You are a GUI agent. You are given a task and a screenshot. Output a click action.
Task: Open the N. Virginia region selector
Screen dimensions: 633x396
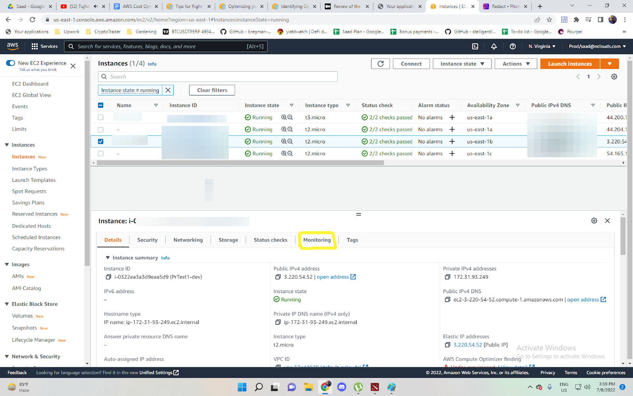[x=542, y=46]
